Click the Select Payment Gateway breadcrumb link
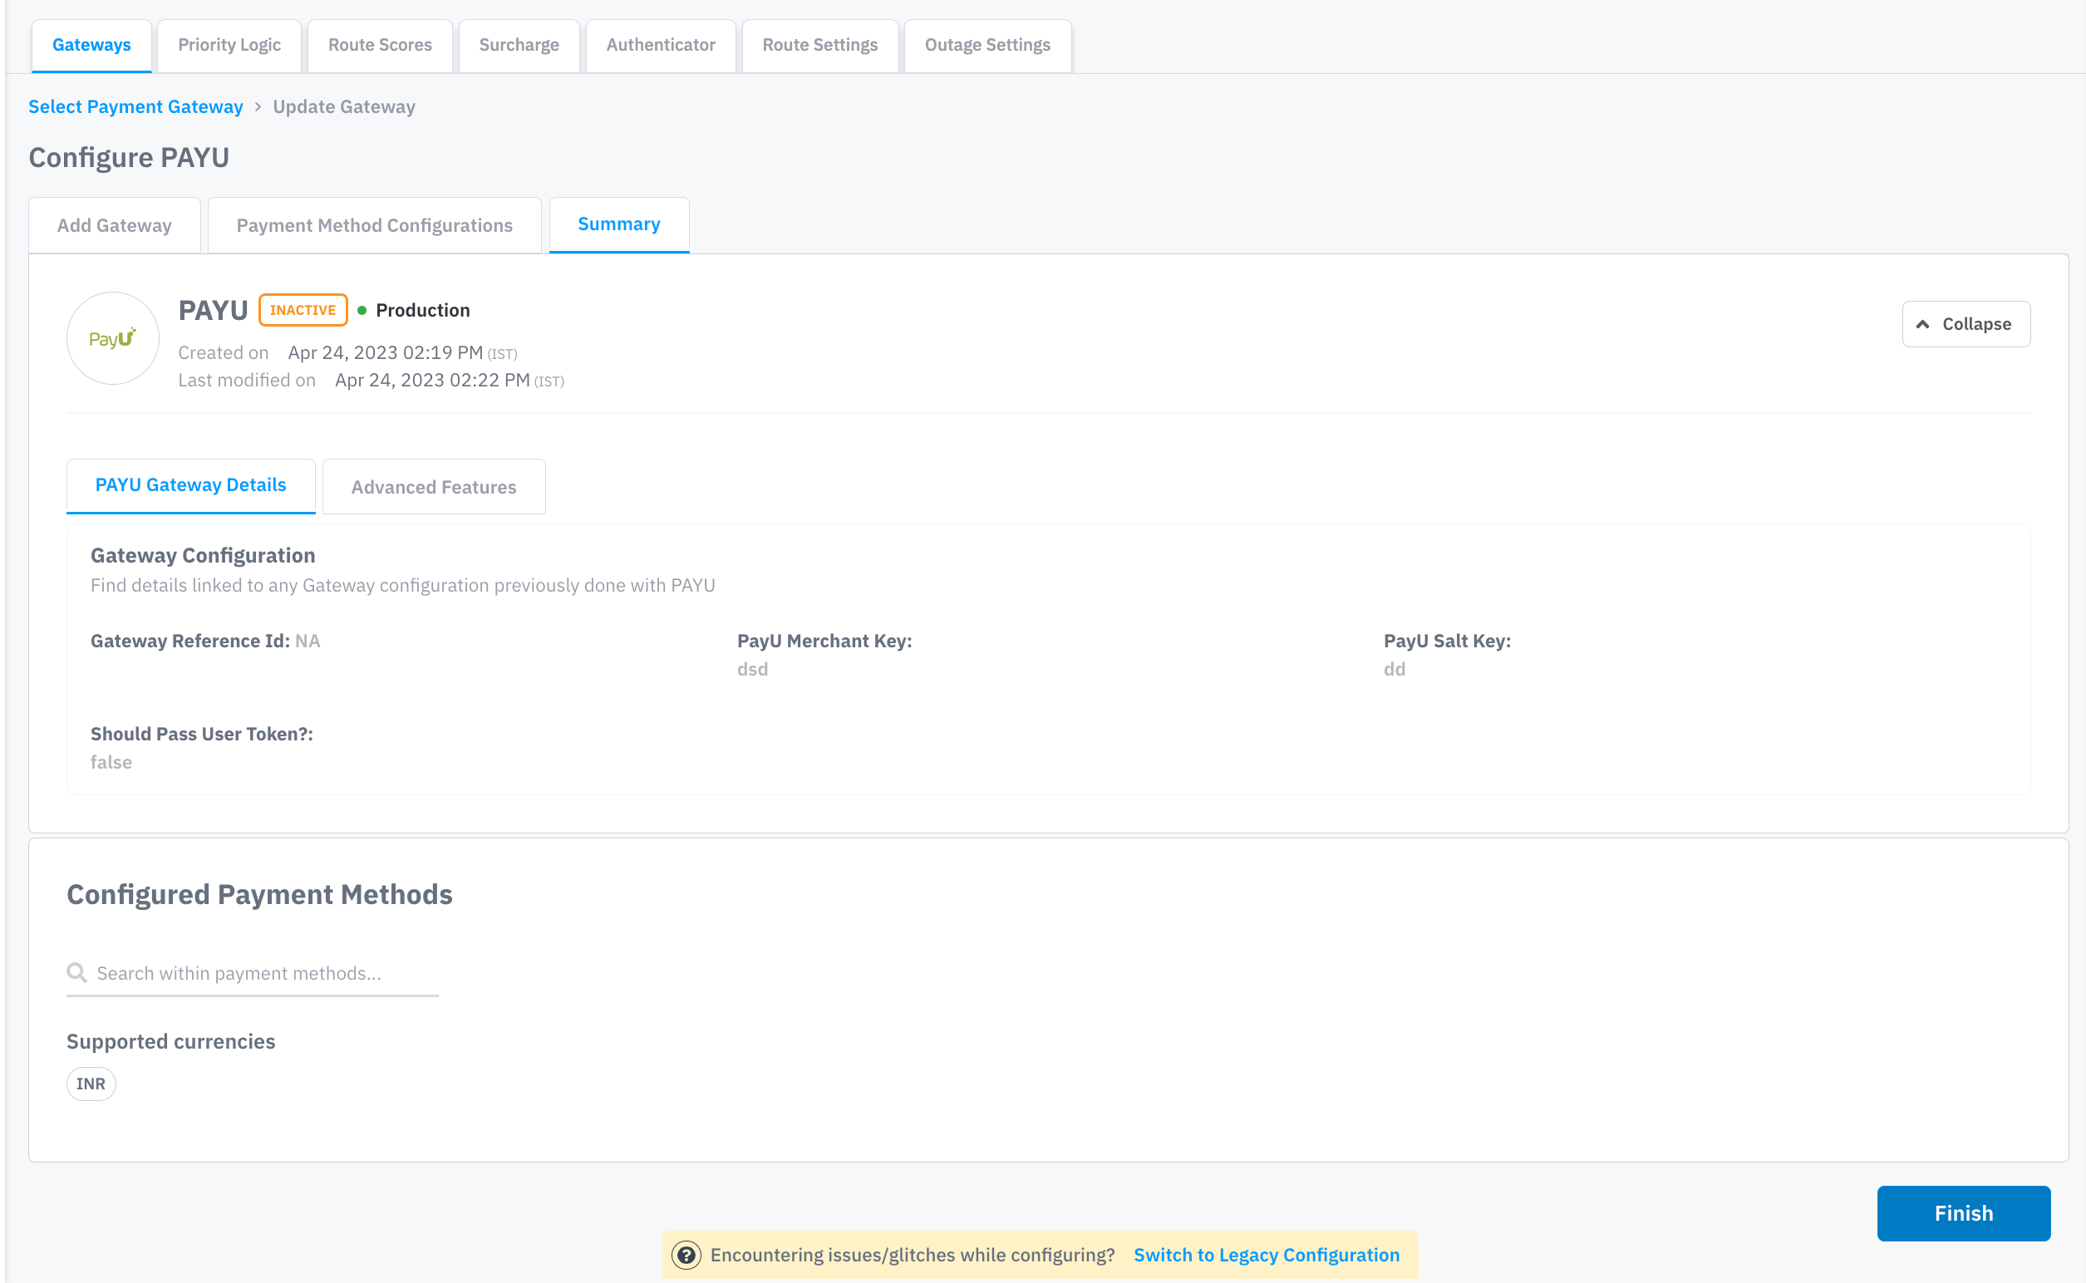This screenshot has height=1283, width=2086. 135,107
